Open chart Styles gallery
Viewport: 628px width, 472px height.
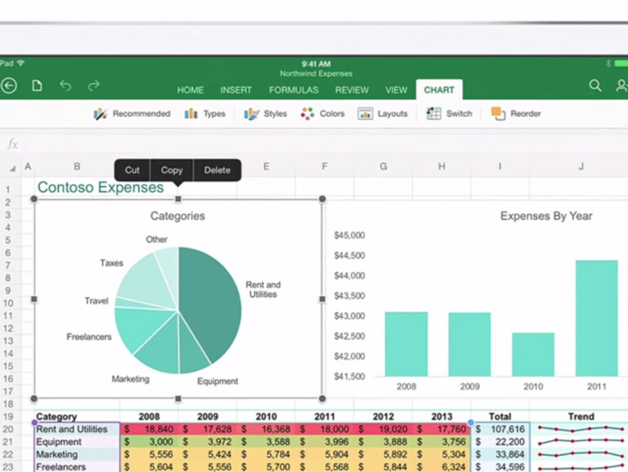(265, 114)
